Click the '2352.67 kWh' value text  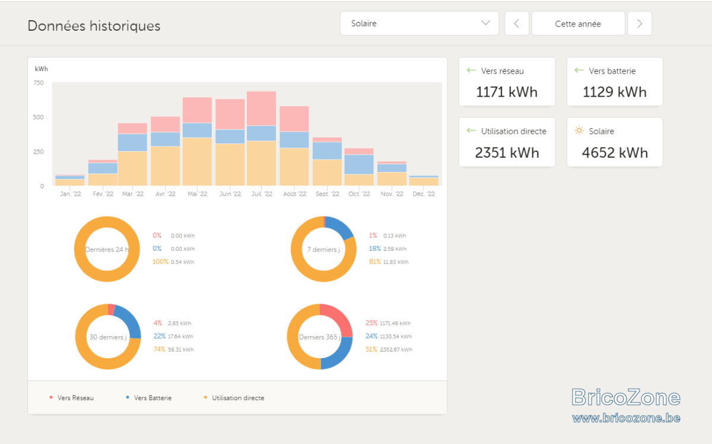(396, 350)
